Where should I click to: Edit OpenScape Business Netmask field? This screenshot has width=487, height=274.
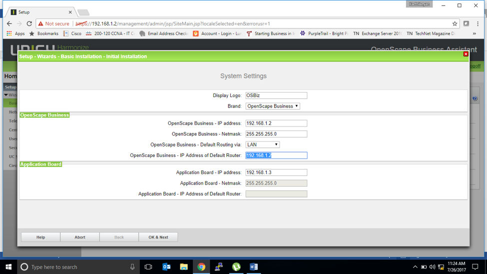point(276,134)
